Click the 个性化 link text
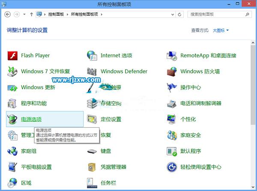 click(x=188, y=119)
